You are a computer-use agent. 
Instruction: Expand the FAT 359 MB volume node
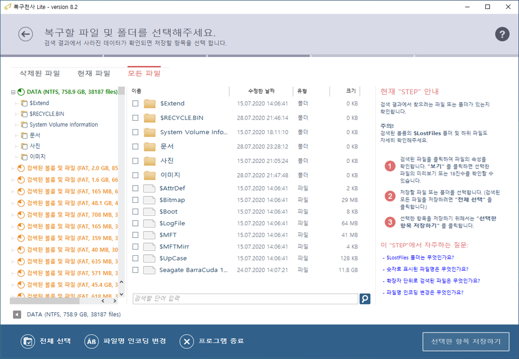[x=13, y=238]
